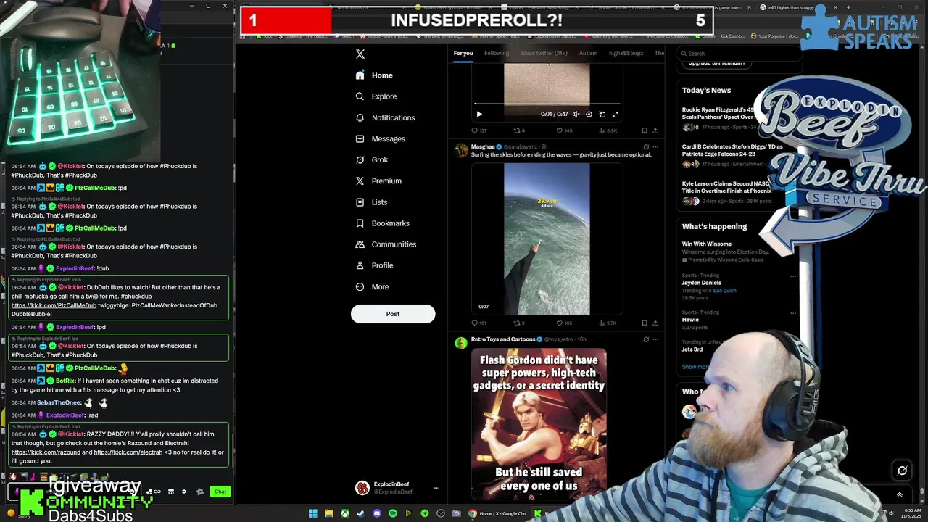Share the top video post
928x522 pixels.
(x=655, y=130)
